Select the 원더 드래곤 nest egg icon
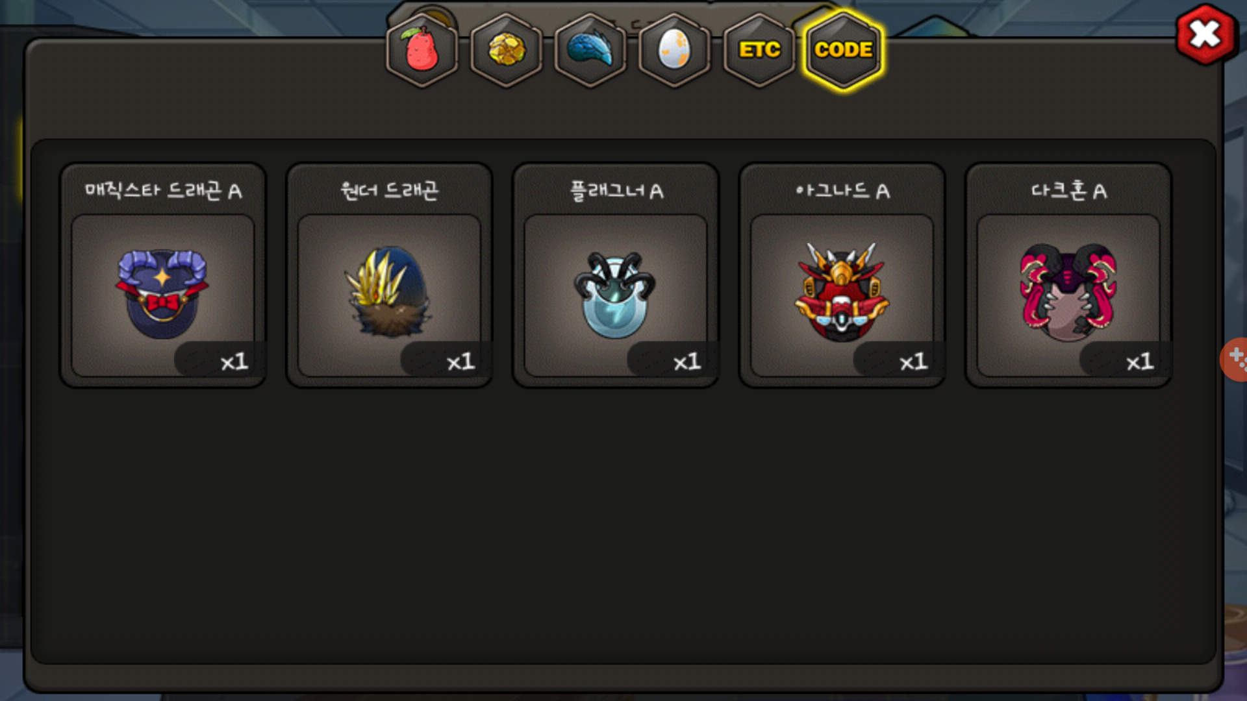 pyautogui.click(x=389, y=291)
